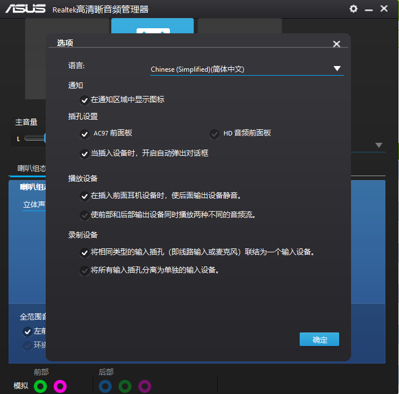The height and width of the screenshot is (394, 399).
Task: Select 将所有输入插孔分离为单独的输入设备 option
Action: pyautogui.click(x=84, y=270)
